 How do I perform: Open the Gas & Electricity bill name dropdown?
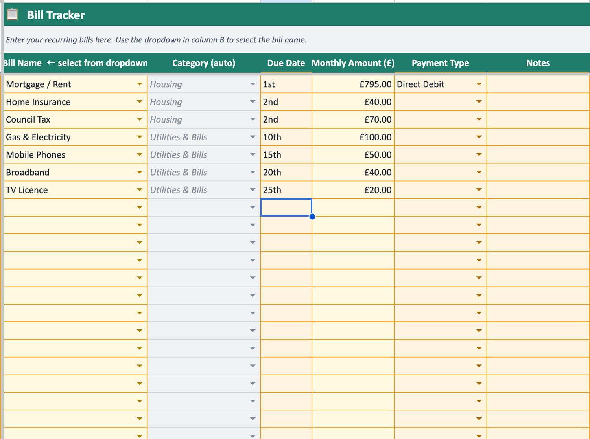click(x=139, y=137)
